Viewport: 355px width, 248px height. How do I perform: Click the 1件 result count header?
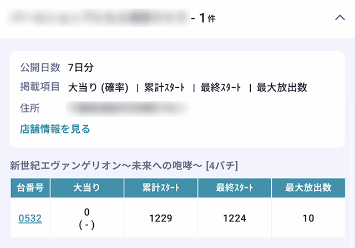click(x=207, y=18)
